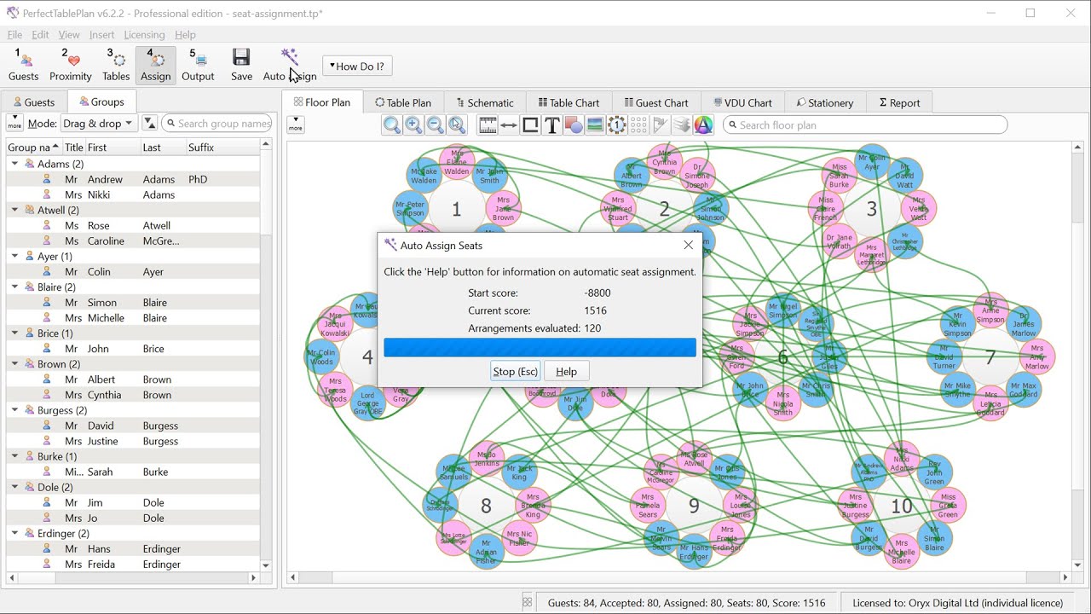Open the View menu

click(x=68, y=34)
